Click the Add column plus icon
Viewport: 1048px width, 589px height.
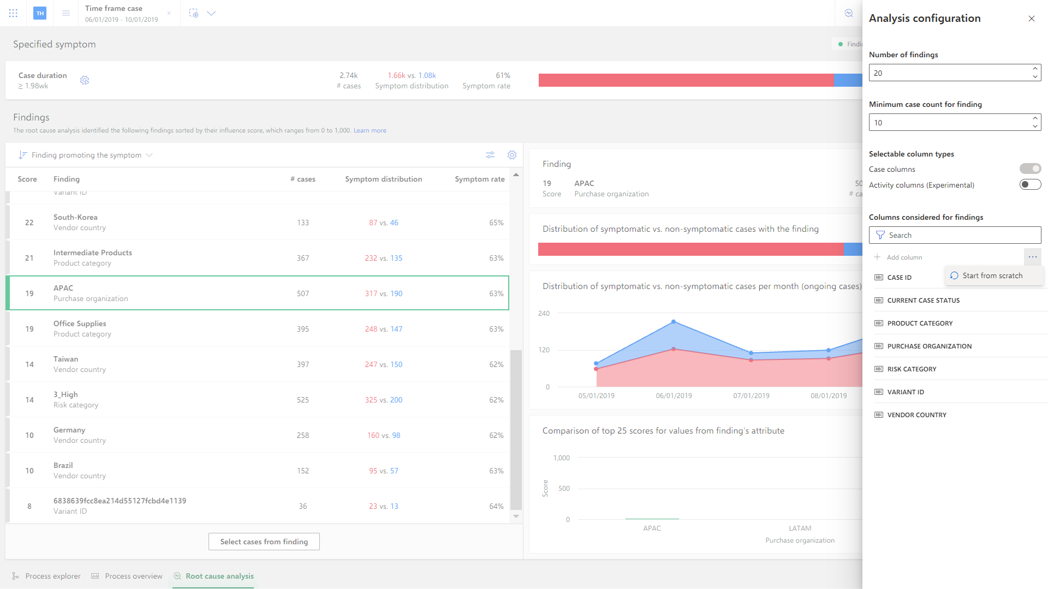(x=877, y=257)
